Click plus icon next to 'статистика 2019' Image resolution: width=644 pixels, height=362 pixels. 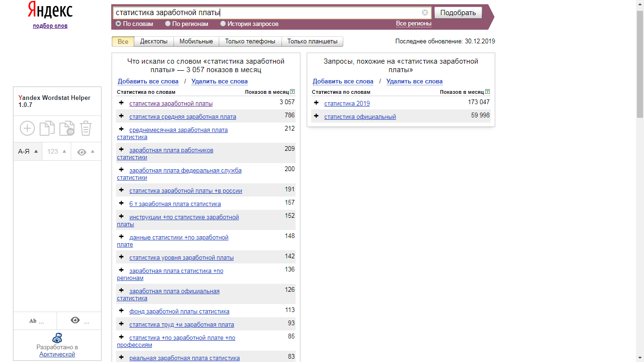tap(316, 103)
